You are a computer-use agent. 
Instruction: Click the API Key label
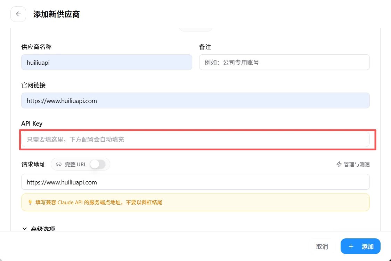[x=32, y=124]
